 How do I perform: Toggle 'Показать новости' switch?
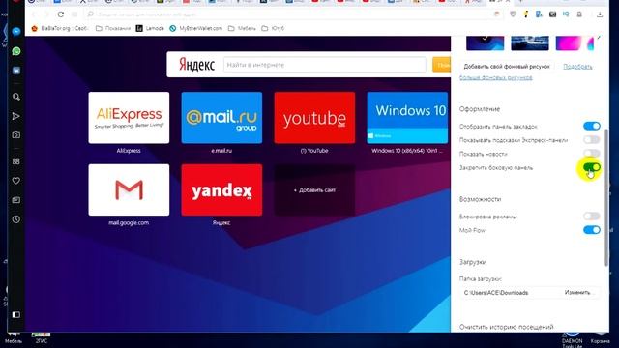[x=591, y=154]
